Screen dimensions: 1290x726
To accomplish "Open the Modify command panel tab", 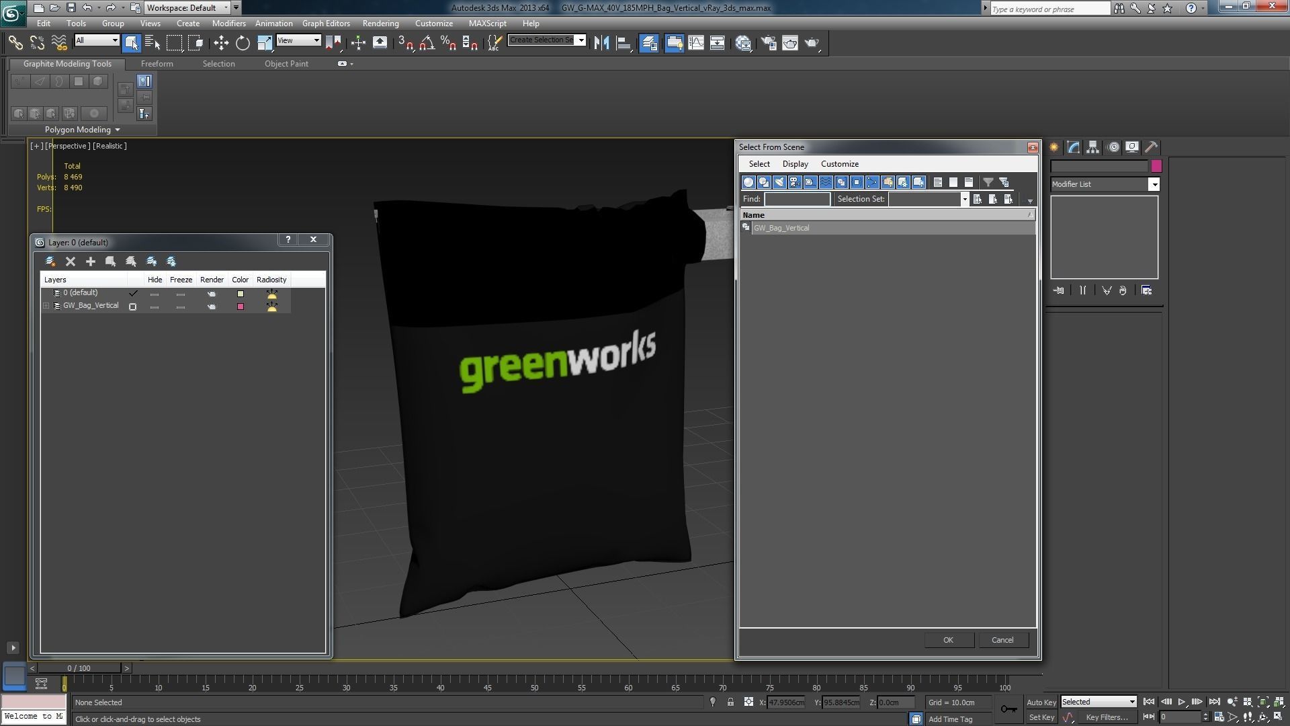I will click(1073, 147).
